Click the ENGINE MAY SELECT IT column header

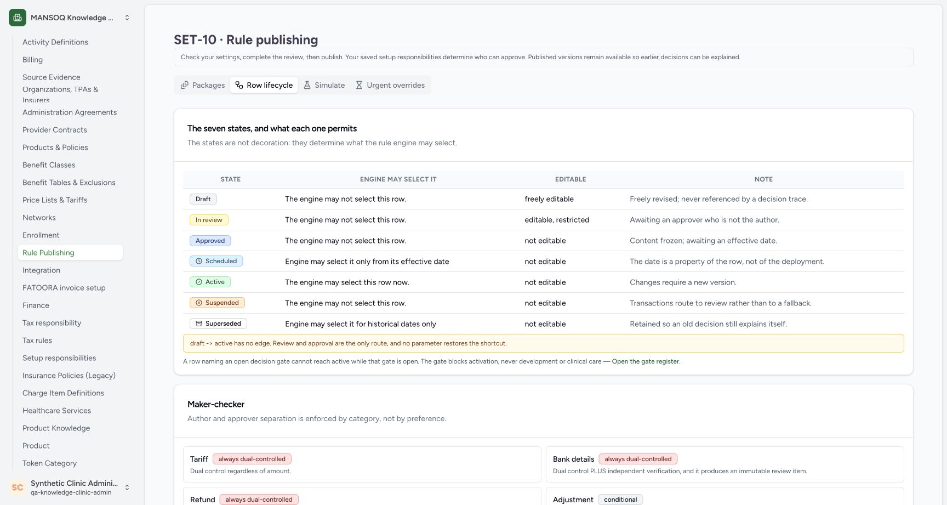pyautogui.click(x=398, y=179)
